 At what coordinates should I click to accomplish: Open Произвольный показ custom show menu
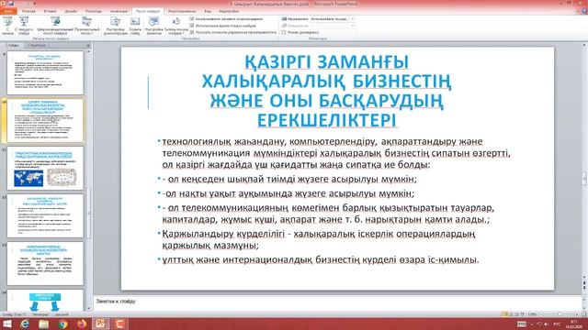tap(87, 26)
